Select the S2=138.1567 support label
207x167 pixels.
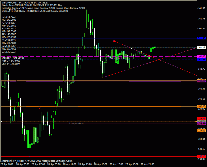click(x=9, y=46)
